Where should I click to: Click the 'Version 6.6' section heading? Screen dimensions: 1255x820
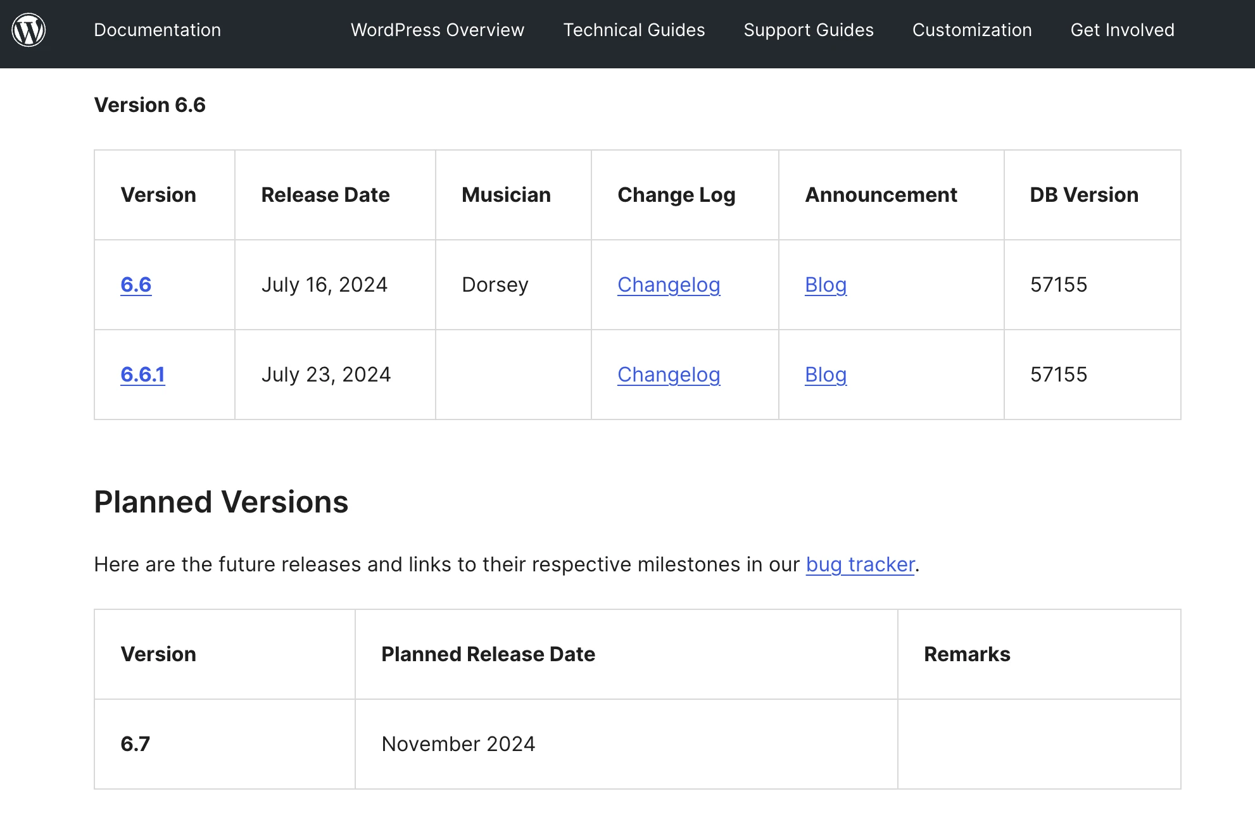click(x=150, y=105)
